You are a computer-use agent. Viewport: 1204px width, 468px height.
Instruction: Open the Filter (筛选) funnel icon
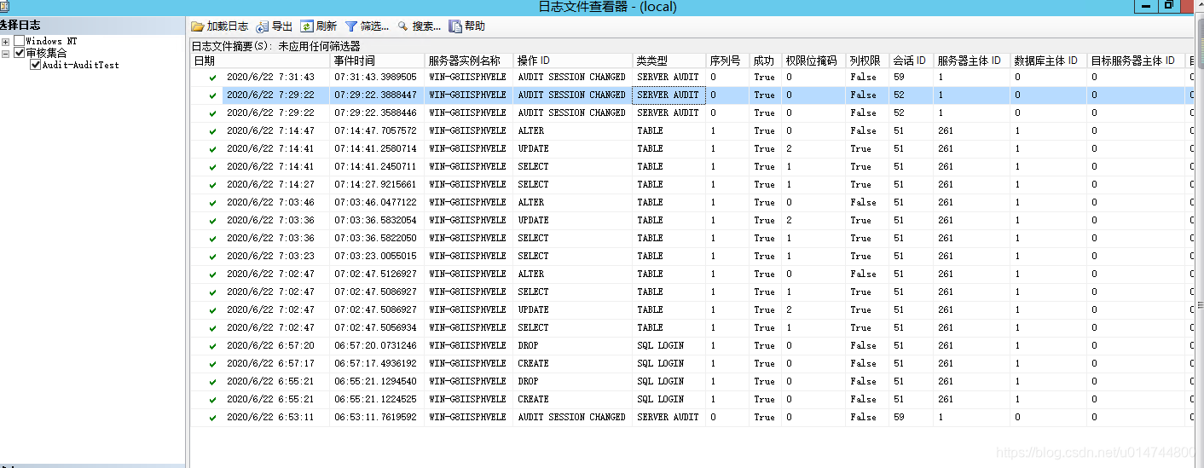(x=351, y=26)
